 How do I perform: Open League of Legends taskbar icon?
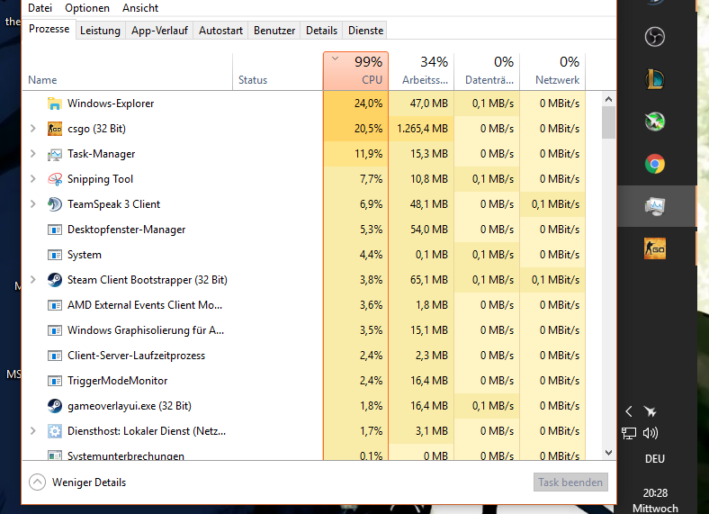click(655, 79)
